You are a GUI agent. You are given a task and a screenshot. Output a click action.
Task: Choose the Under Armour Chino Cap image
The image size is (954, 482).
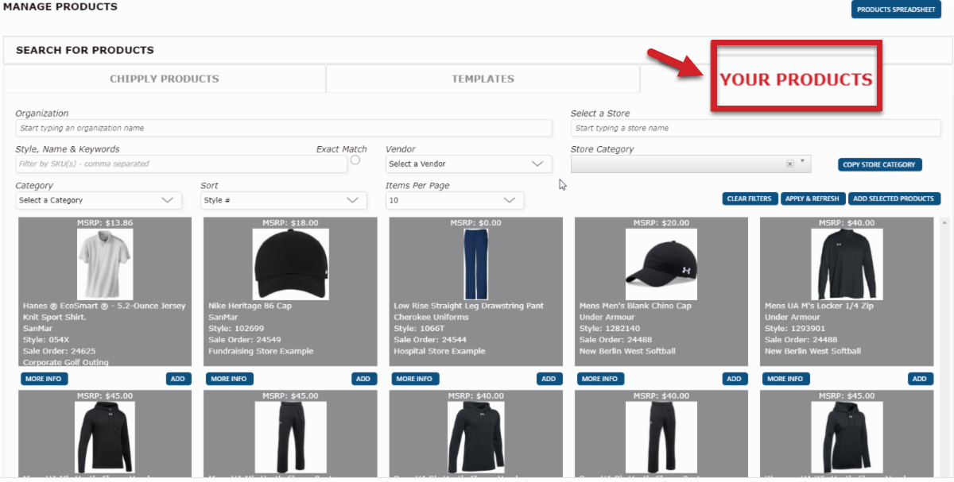(x=661, y=264)
